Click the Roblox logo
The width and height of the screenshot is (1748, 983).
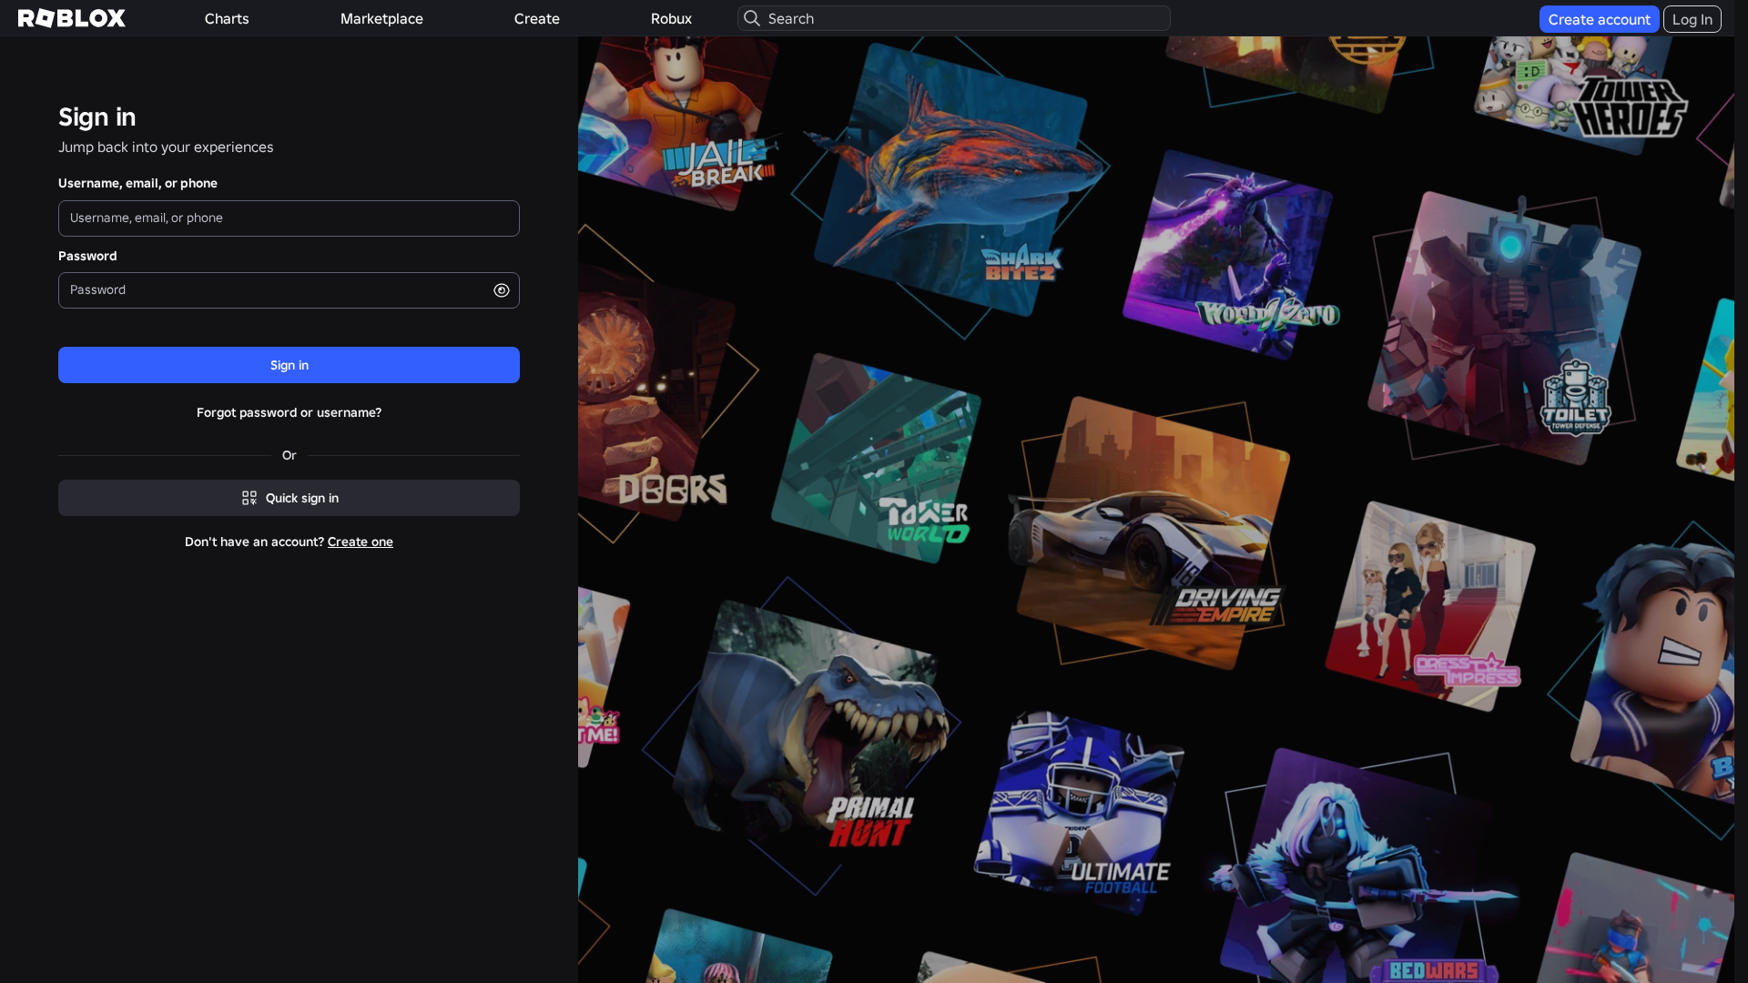[x=72, y=18]
